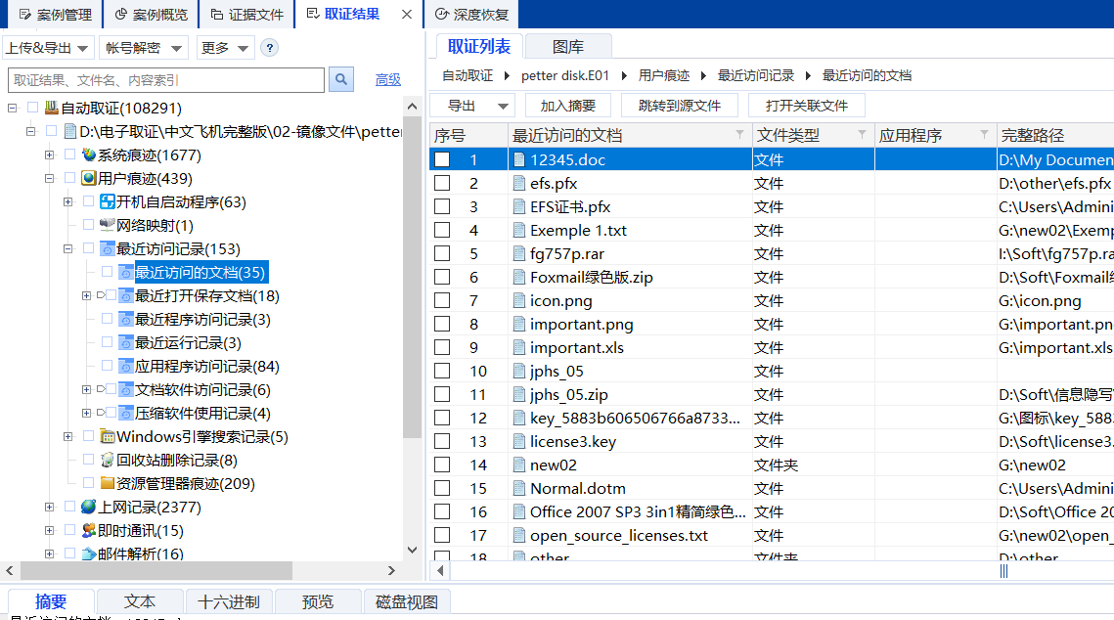Click the file icon beside icon.png
Screen dimensions: 1114x620
tap(519, 300)
